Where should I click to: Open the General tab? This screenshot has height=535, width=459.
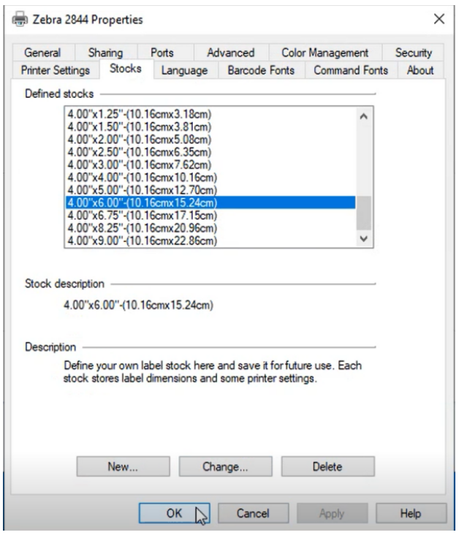(42, 53)
